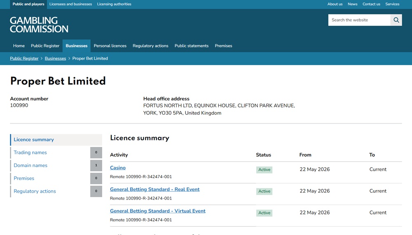Open the Public and players tab
The width and height of the screenshot is (412, 235).
(28, 4)
